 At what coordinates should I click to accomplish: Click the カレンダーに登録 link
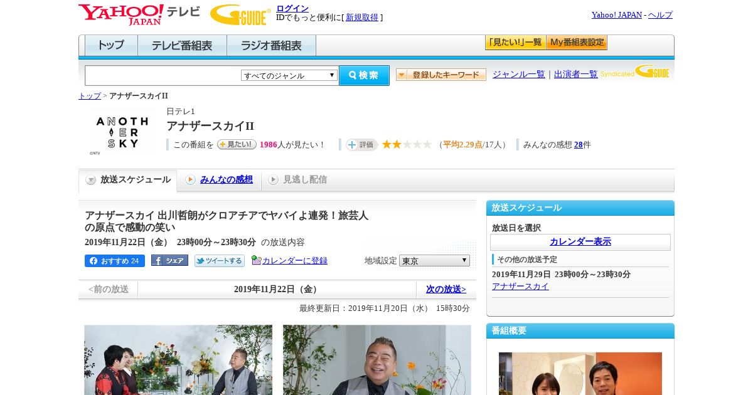point(295,261)
